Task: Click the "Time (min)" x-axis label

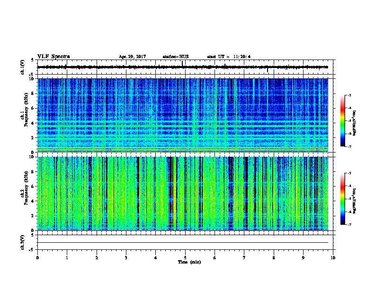Action: pyautogui.click(x=189, y=262)
